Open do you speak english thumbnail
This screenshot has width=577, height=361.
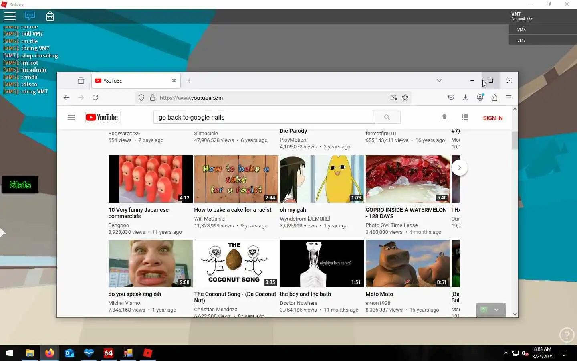pyautogui.click(x=150, y=264)
